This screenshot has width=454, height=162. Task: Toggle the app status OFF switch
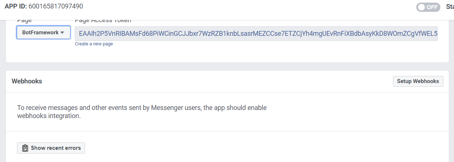click(x=428, y=7)
